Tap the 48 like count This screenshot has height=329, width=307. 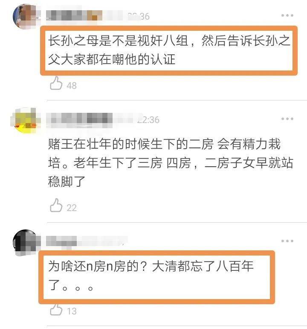pos(72,86)
